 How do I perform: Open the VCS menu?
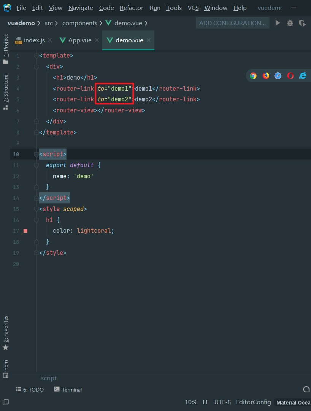point(193,8)
